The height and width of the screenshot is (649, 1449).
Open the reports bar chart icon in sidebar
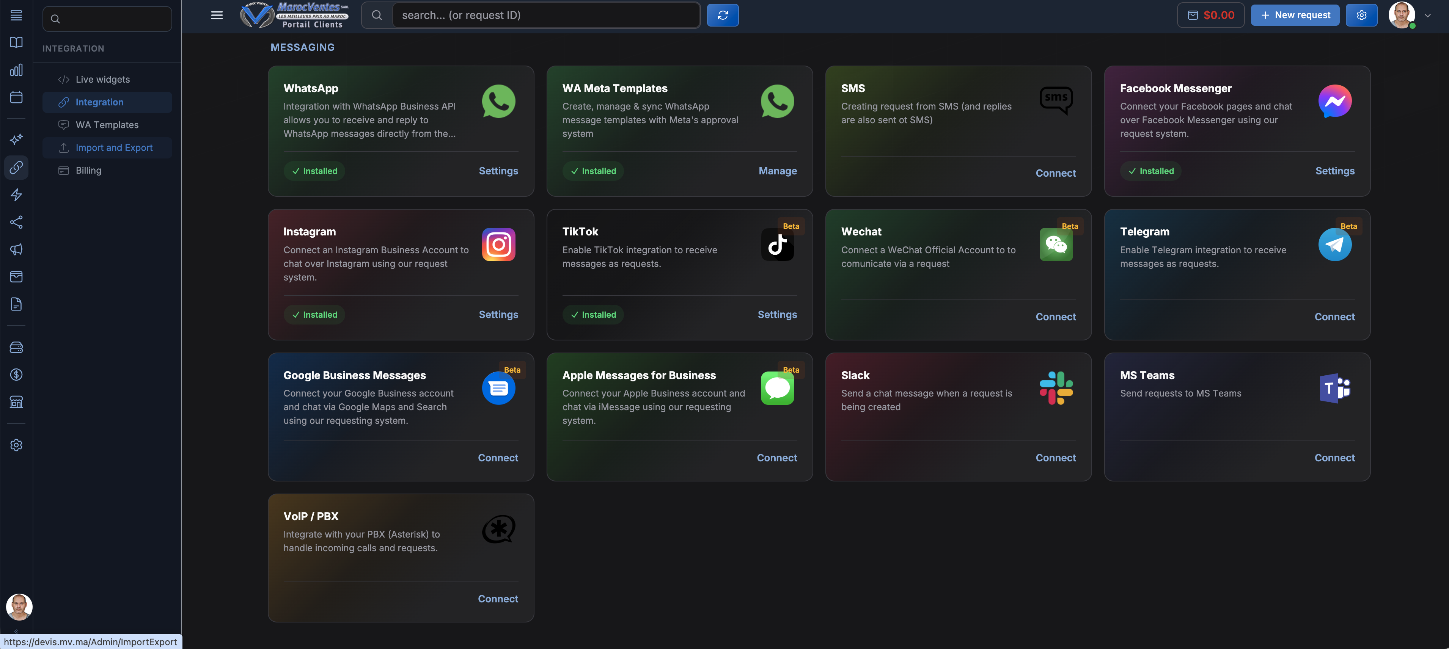click(x=16, y=70)
